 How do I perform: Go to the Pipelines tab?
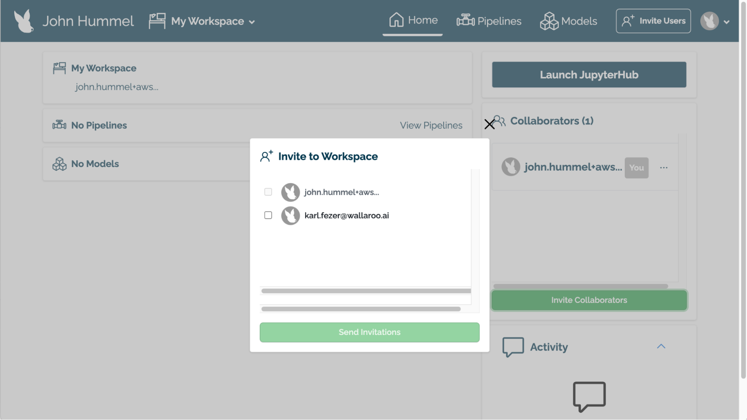pos(489,21)
